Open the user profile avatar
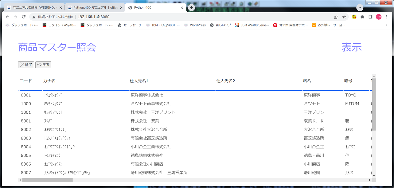Viewport: 394px width, 188px height. pyautogui.click(x=379, y=17)
